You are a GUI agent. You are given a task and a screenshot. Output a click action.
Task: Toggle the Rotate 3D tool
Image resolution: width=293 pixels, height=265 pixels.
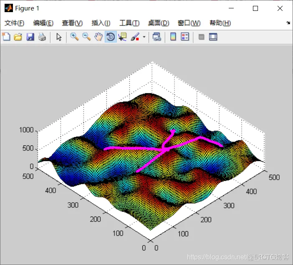point(111,37)
